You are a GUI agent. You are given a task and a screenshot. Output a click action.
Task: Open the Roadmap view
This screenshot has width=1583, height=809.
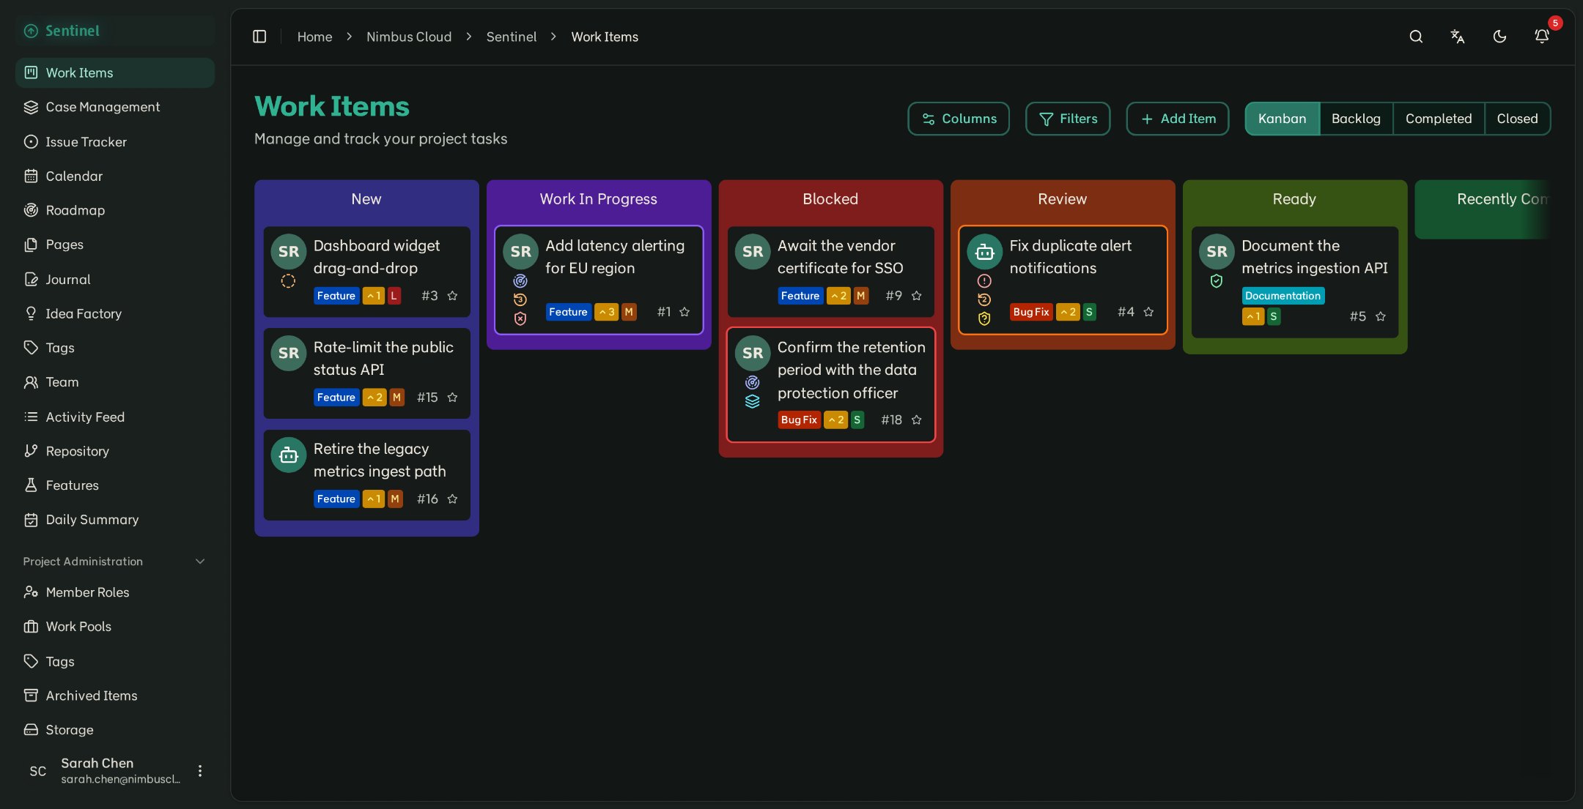(x=115, y=211)
